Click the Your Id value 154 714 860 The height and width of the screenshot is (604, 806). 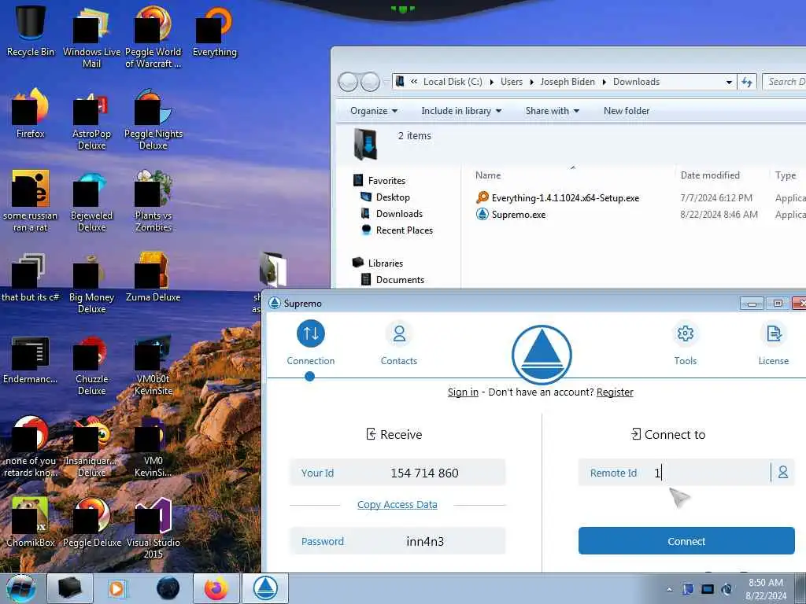pyautogui.click(x=424, y=473)
